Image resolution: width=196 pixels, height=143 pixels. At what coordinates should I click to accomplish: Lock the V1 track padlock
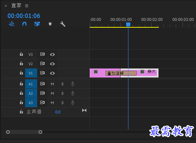(x=21, y=73)
